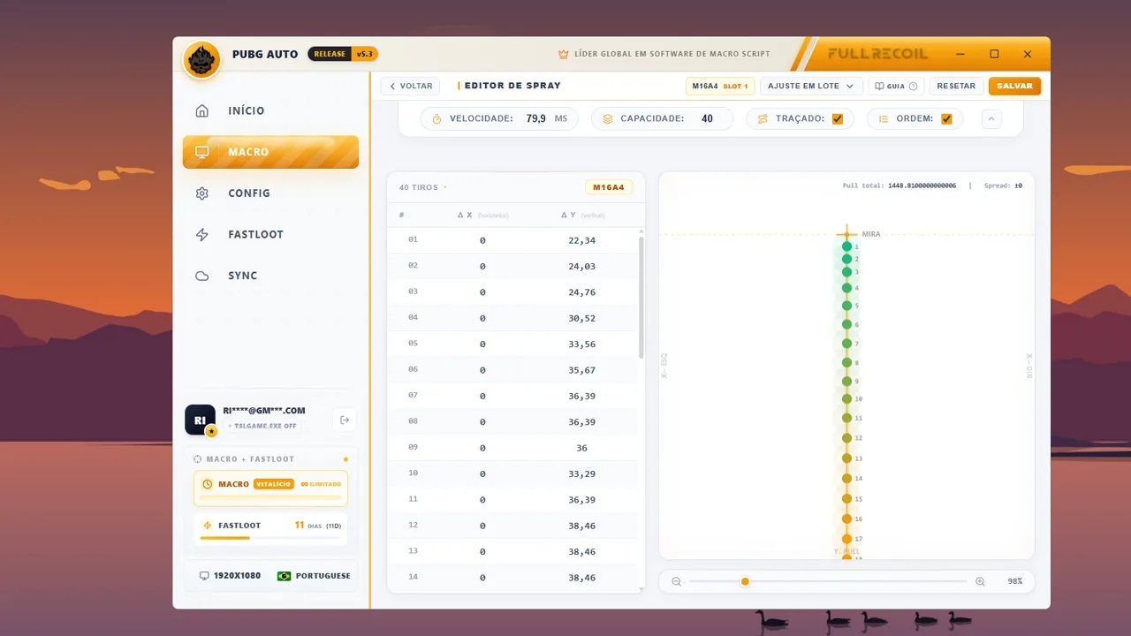Click the monitor icon beside 1920x1080
This screenshot has height=636, width=1131.
[204, 576]
